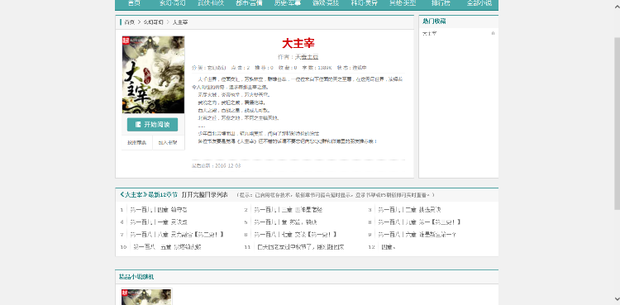Click the 《大主宰》最新12章节 heading

(149, 194)
